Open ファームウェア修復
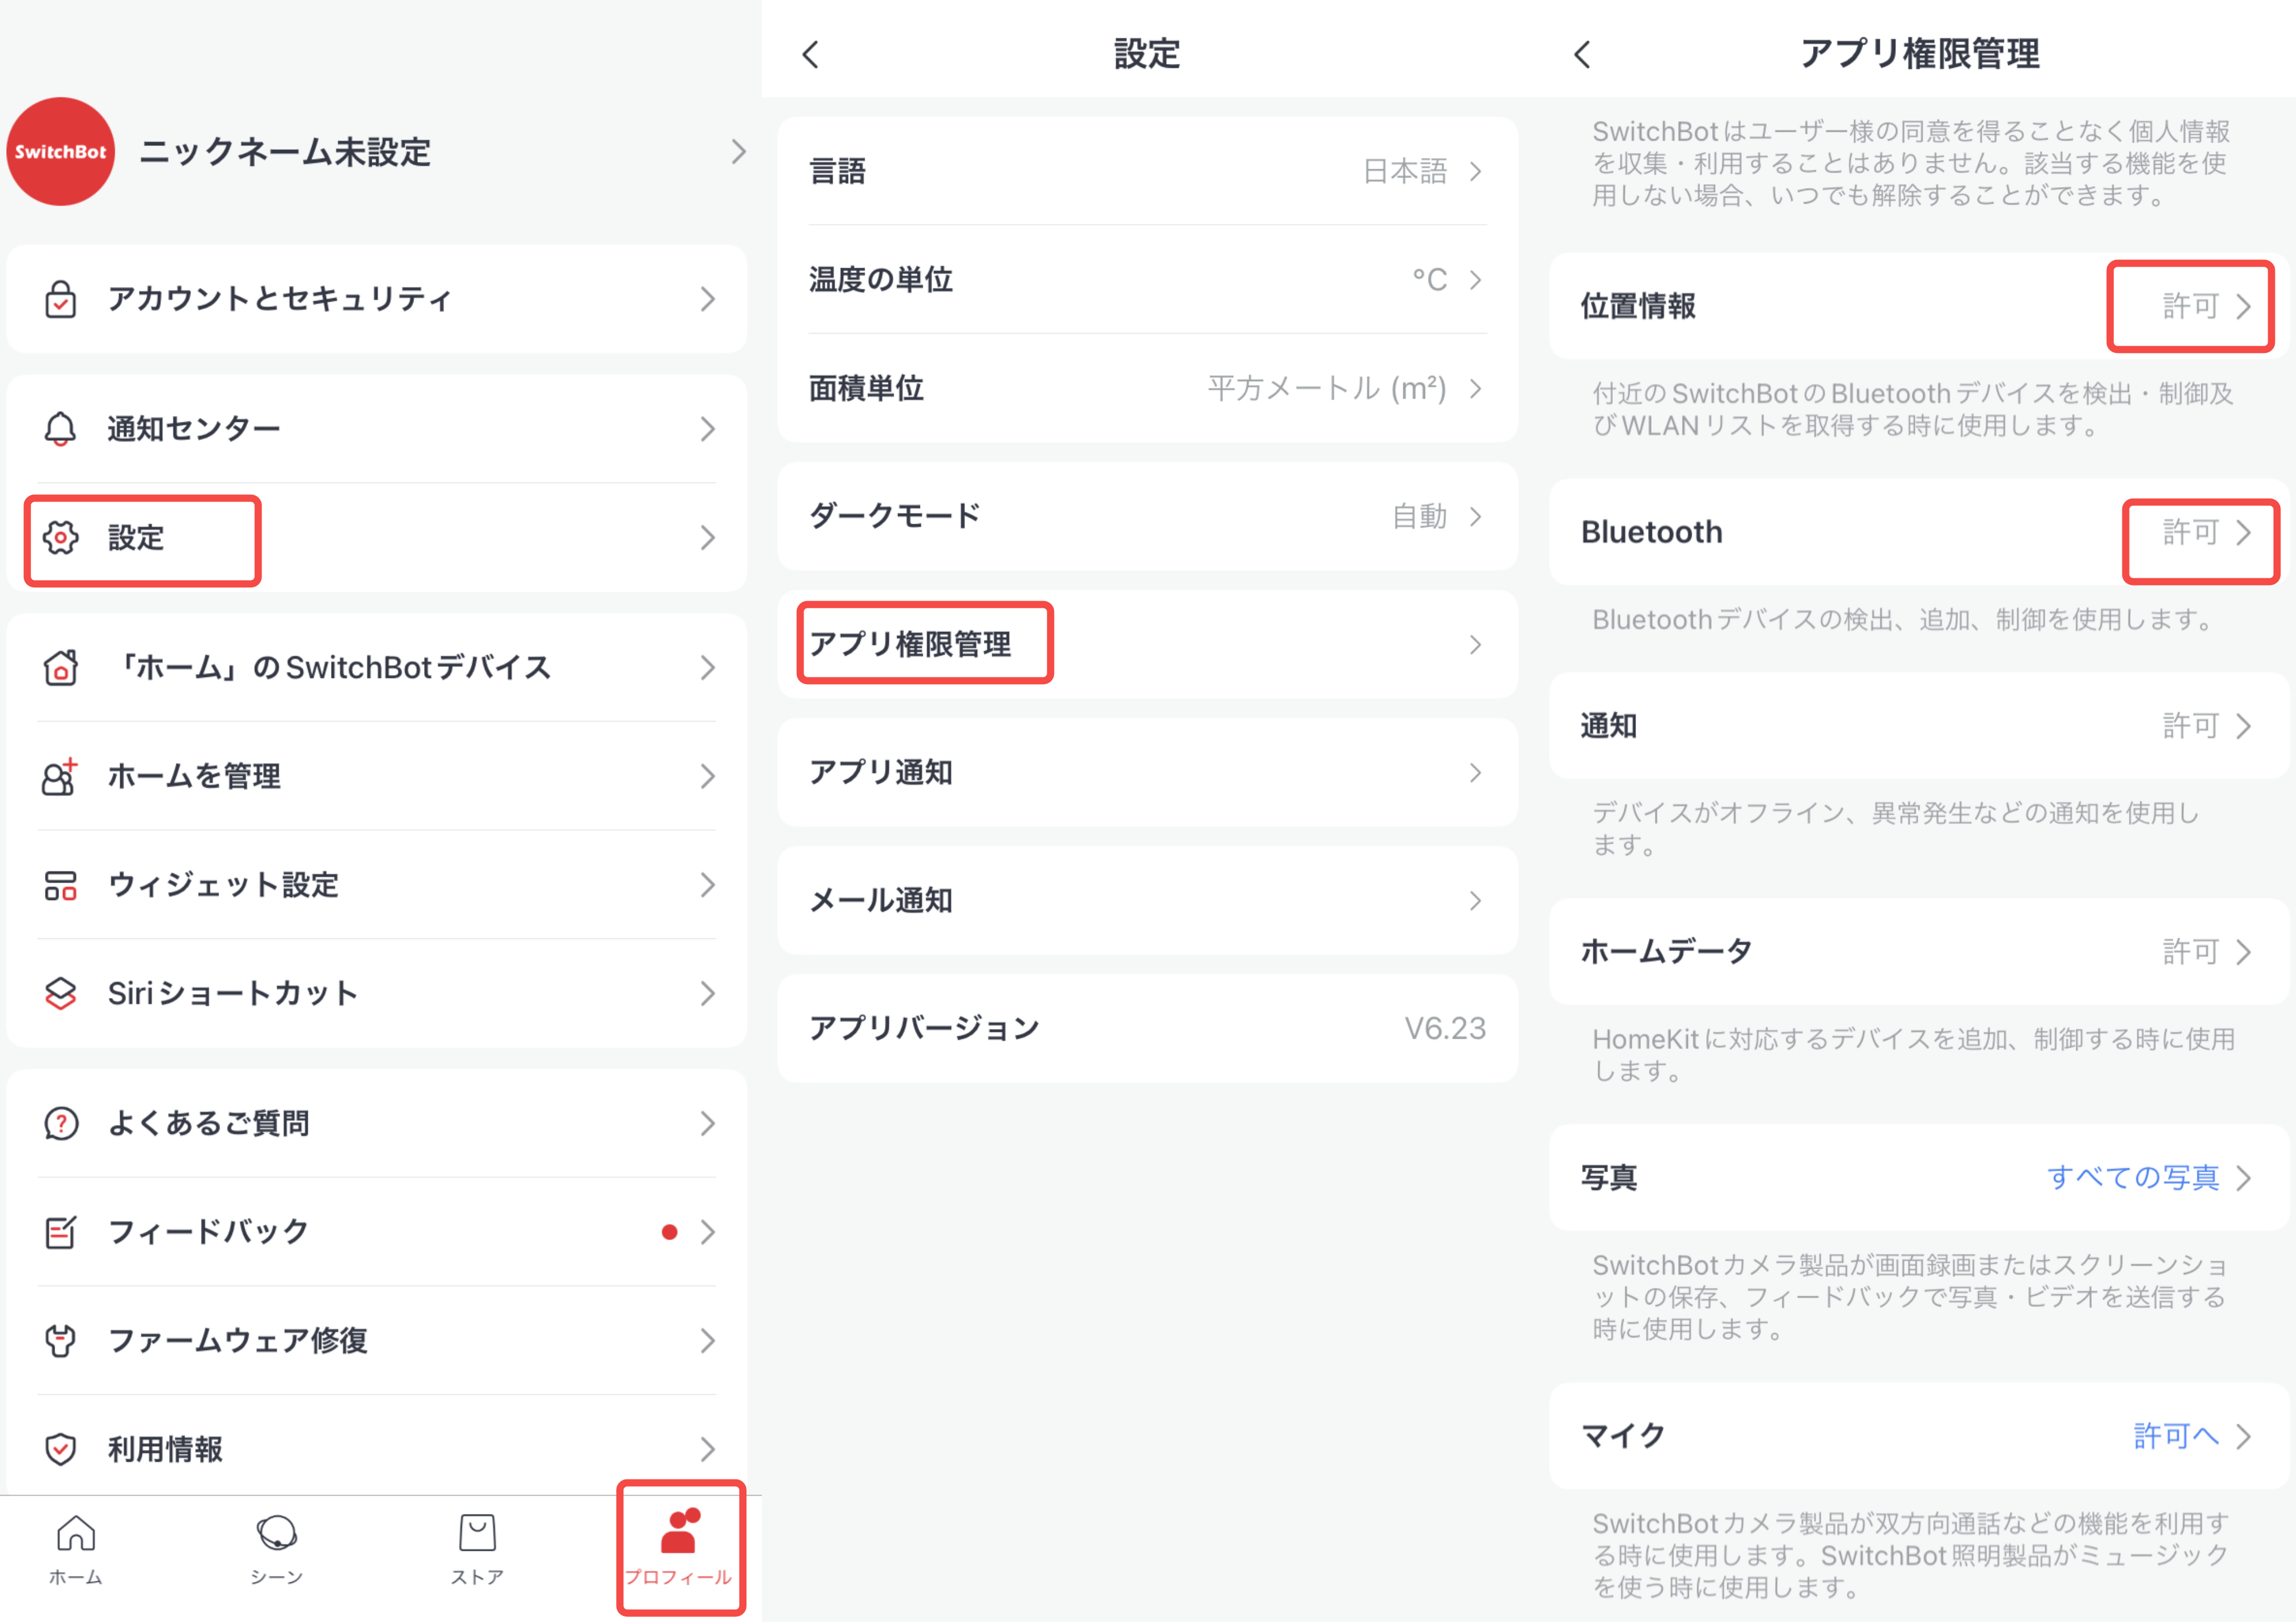Viewport: 2296px width, 1622px height. tap(377, 1340)
